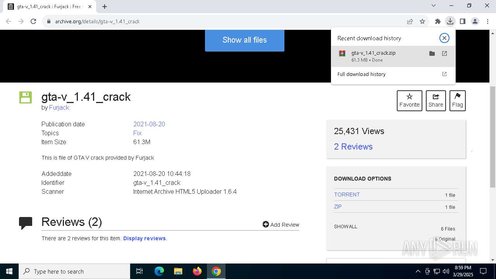Click the Display reviews link
496x279 pixels.
click(x=145, y=238)
